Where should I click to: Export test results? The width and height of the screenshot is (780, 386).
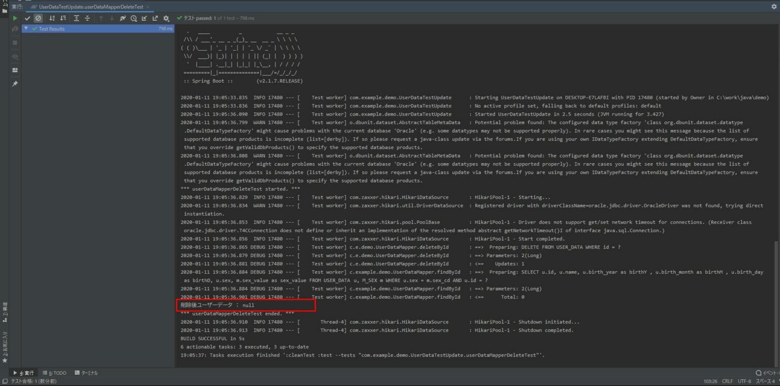click(x=155, y=18)
